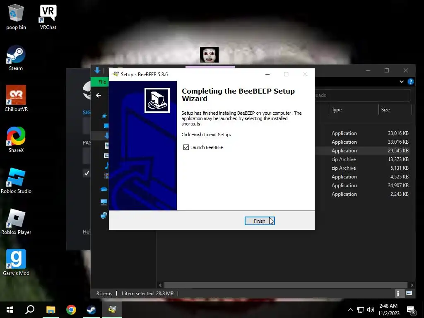Open ShareX desktop shortcut
The image size is (424, 318).
point(16,140)
